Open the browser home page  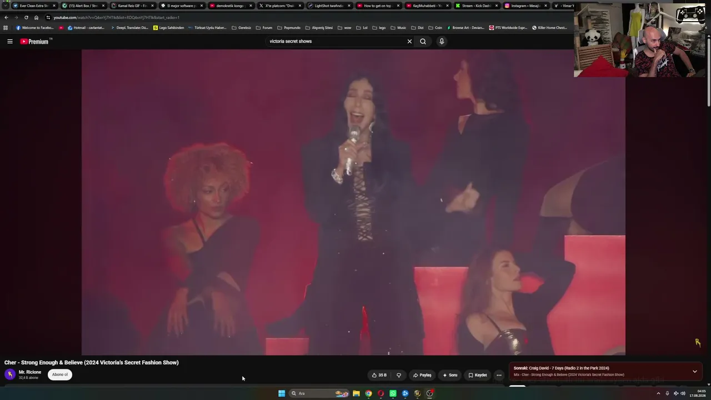pyautogui.click(x=37, y=17)
